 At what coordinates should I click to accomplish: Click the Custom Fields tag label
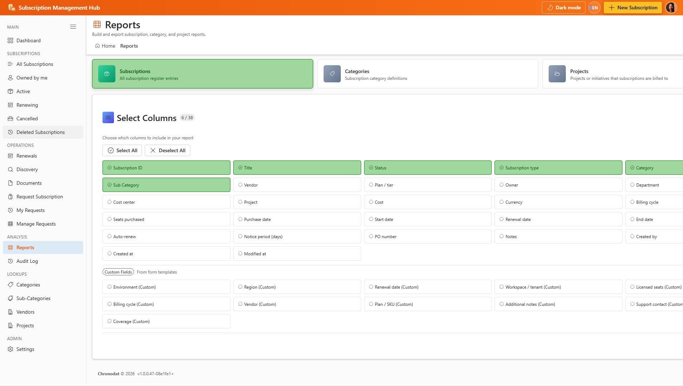pos(118,272)
